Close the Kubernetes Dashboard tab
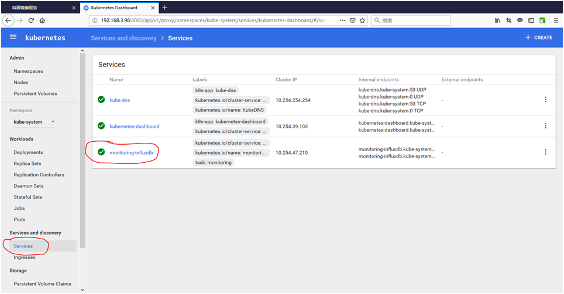This screenshot has height=294, width=564. point(153,8)
